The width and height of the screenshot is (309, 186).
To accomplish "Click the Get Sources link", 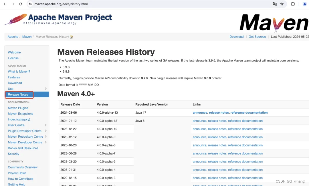I will (257, 37).
